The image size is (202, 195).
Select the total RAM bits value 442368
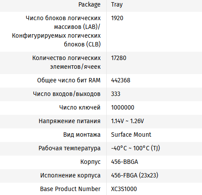[x=121, y=80]
